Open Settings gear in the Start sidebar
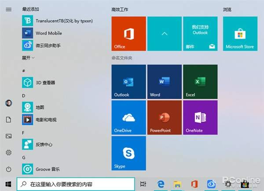Viewport: 264px width, 191px height. pos(9,153)
